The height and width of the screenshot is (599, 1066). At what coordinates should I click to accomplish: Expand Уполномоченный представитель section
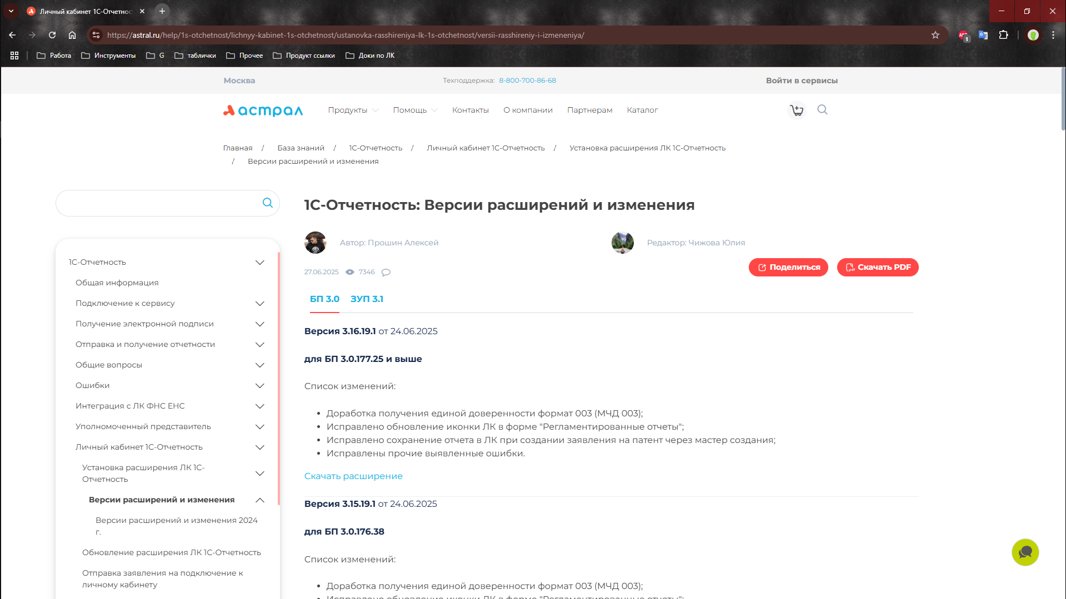pos(259,426)
